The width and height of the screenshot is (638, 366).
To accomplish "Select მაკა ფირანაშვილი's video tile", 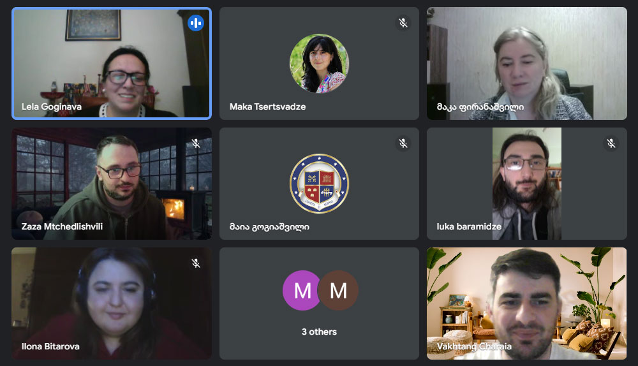I will coord(527,63).
